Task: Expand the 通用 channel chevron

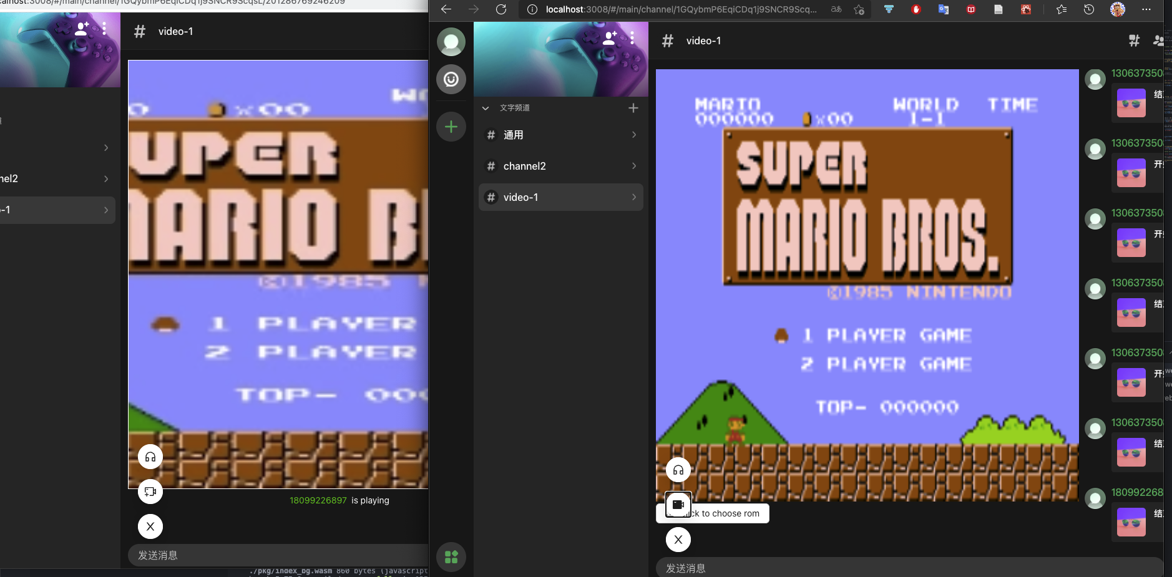Action: click(x=634, y=135)
